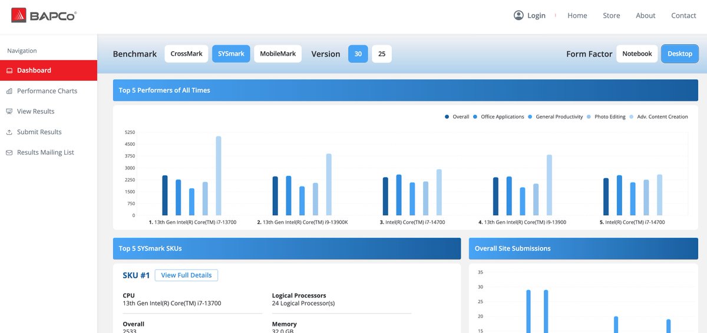This screenshot has width=707, height=333.
Task: Click the View Results monitor icon
Action: click(x=9, y=111)
